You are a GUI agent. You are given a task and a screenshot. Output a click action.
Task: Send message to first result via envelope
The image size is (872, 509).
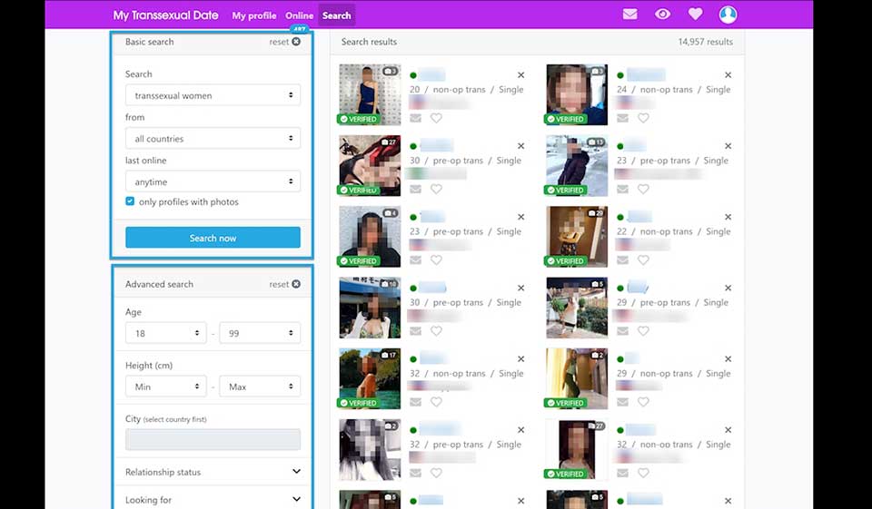pyautogui.click(x=416, y=118)
